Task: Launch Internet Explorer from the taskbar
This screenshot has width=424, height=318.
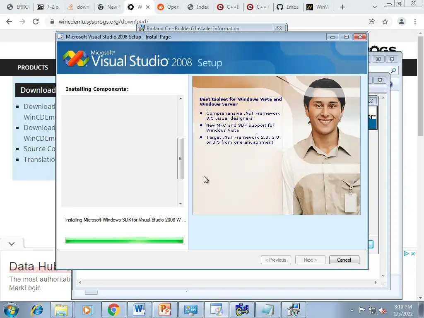Action: click(37, 310)
